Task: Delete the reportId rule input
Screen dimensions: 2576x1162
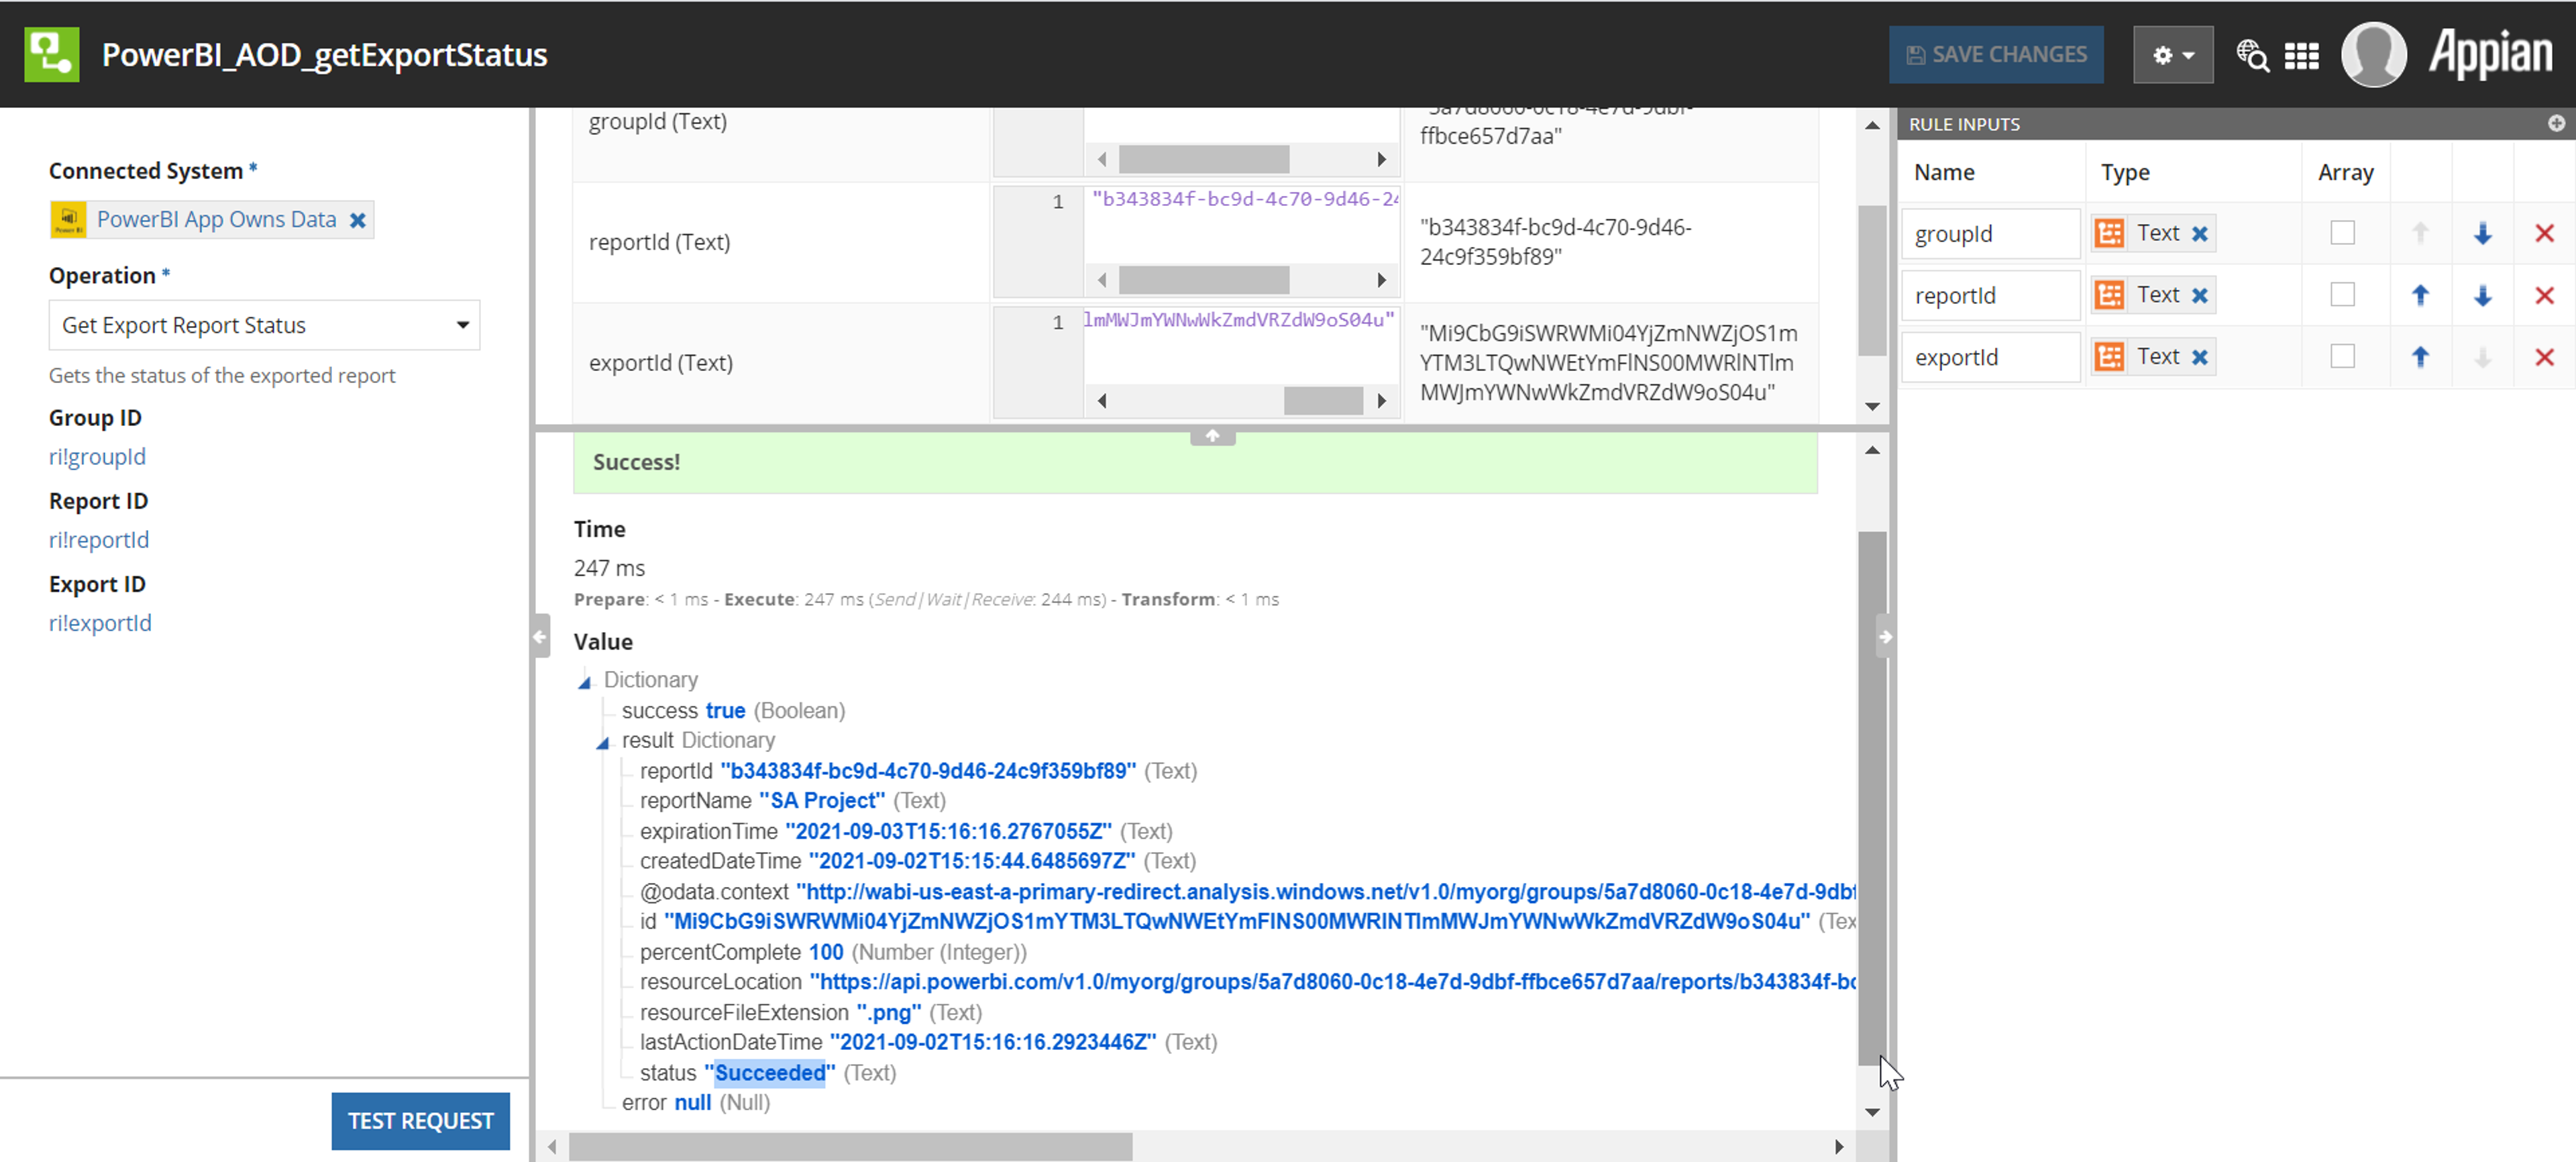Action: point(2544,296)
